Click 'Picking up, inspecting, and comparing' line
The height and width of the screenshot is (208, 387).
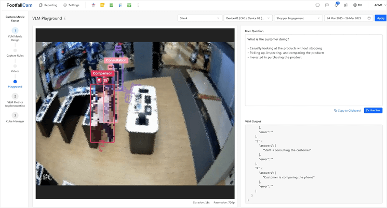287,53
